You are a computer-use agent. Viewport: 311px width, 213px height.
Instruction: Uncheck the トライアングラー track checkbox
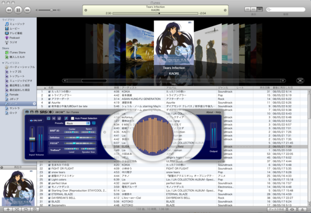pyautogui.click(x=49, y=95)
